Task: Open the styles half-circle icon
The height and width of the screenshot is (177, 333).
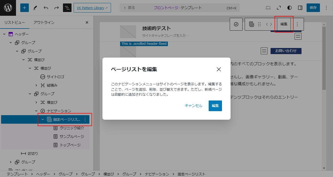Action: pyautogui.click(x=290, y=8)
